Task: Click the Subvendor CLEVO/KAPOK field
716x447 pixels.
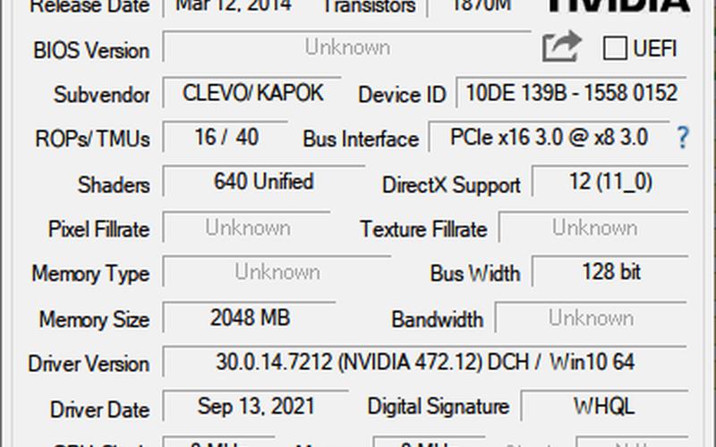Action: point(252,93)
